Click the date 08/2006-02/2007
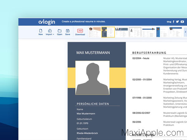 [x=141, y=113]
